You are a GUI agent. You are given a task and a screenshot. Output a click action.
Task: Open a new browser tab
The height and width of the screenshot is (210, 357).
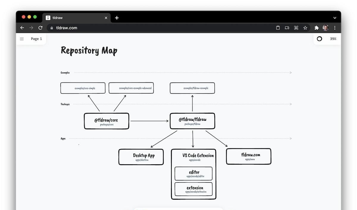click(x=117, y=18)
